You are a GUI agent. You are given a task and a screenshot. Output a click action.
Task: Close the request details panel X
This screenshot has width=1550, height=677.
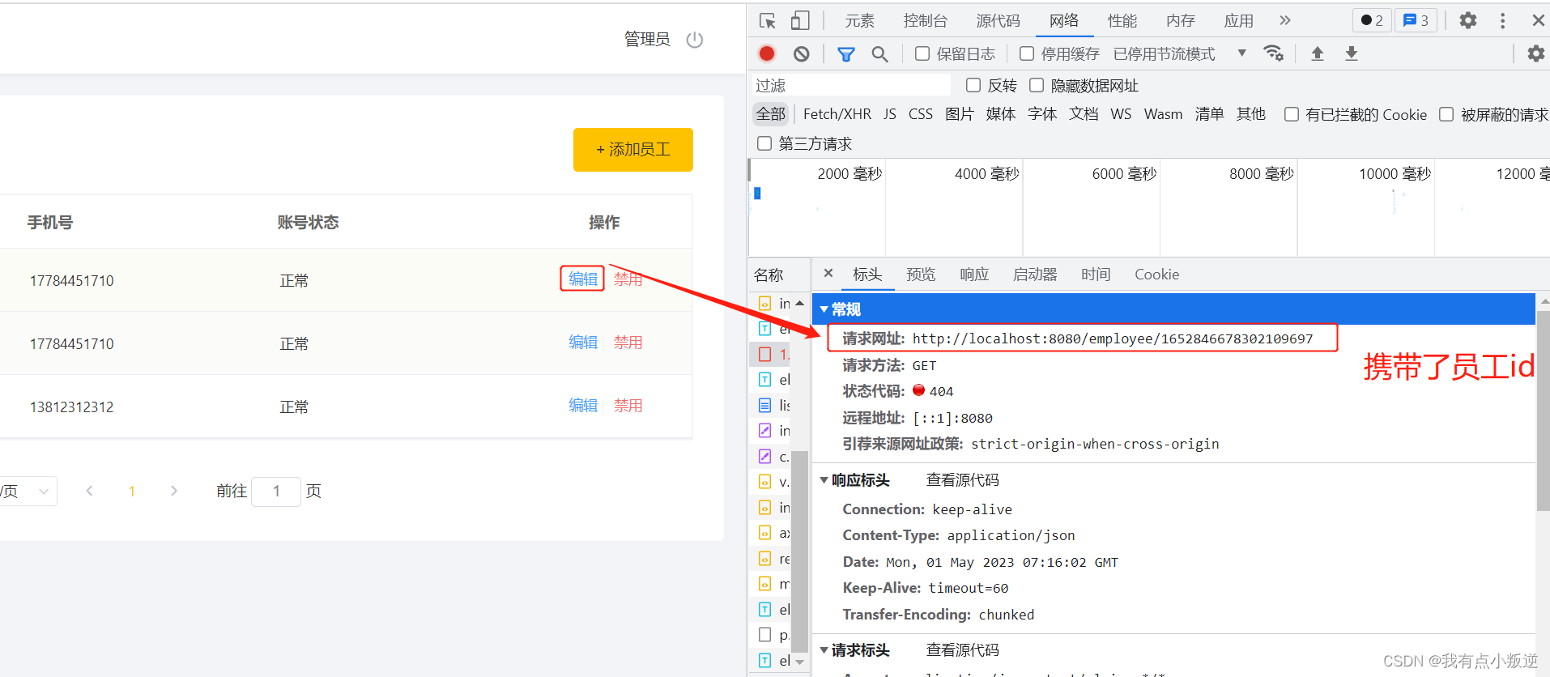click(828, 274)
